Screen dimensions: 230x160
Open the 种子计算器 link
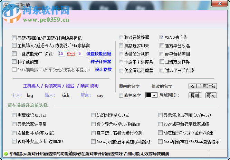coord(101,62)
